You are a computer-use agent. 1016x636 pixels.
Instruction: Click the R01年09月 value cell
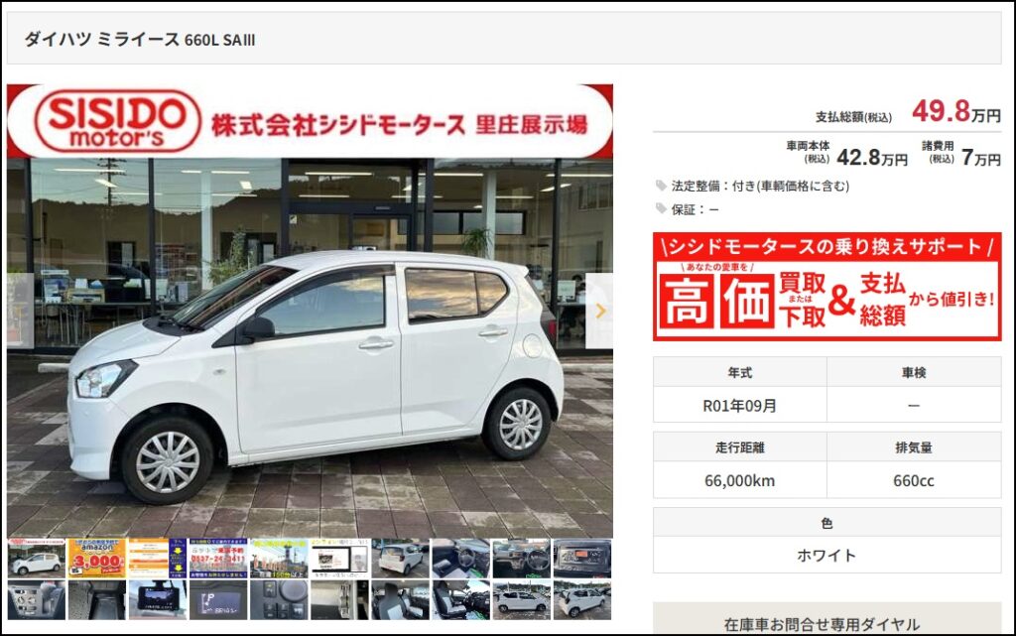740,406
